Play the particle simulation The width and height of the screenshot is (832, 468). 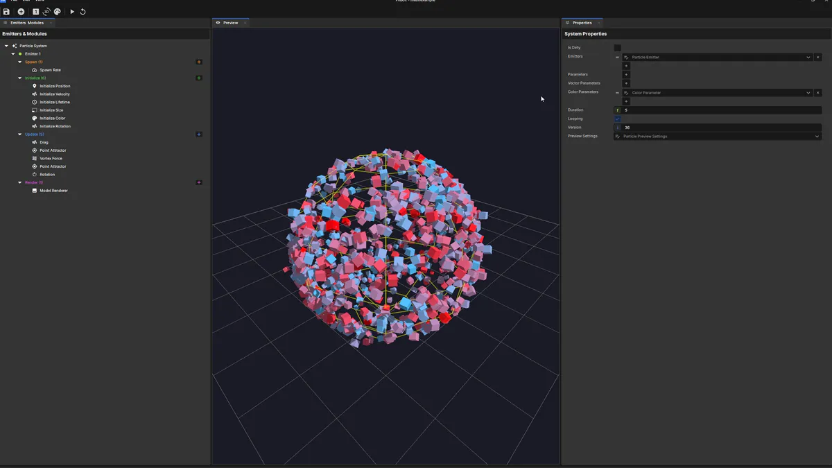[72, 12]
